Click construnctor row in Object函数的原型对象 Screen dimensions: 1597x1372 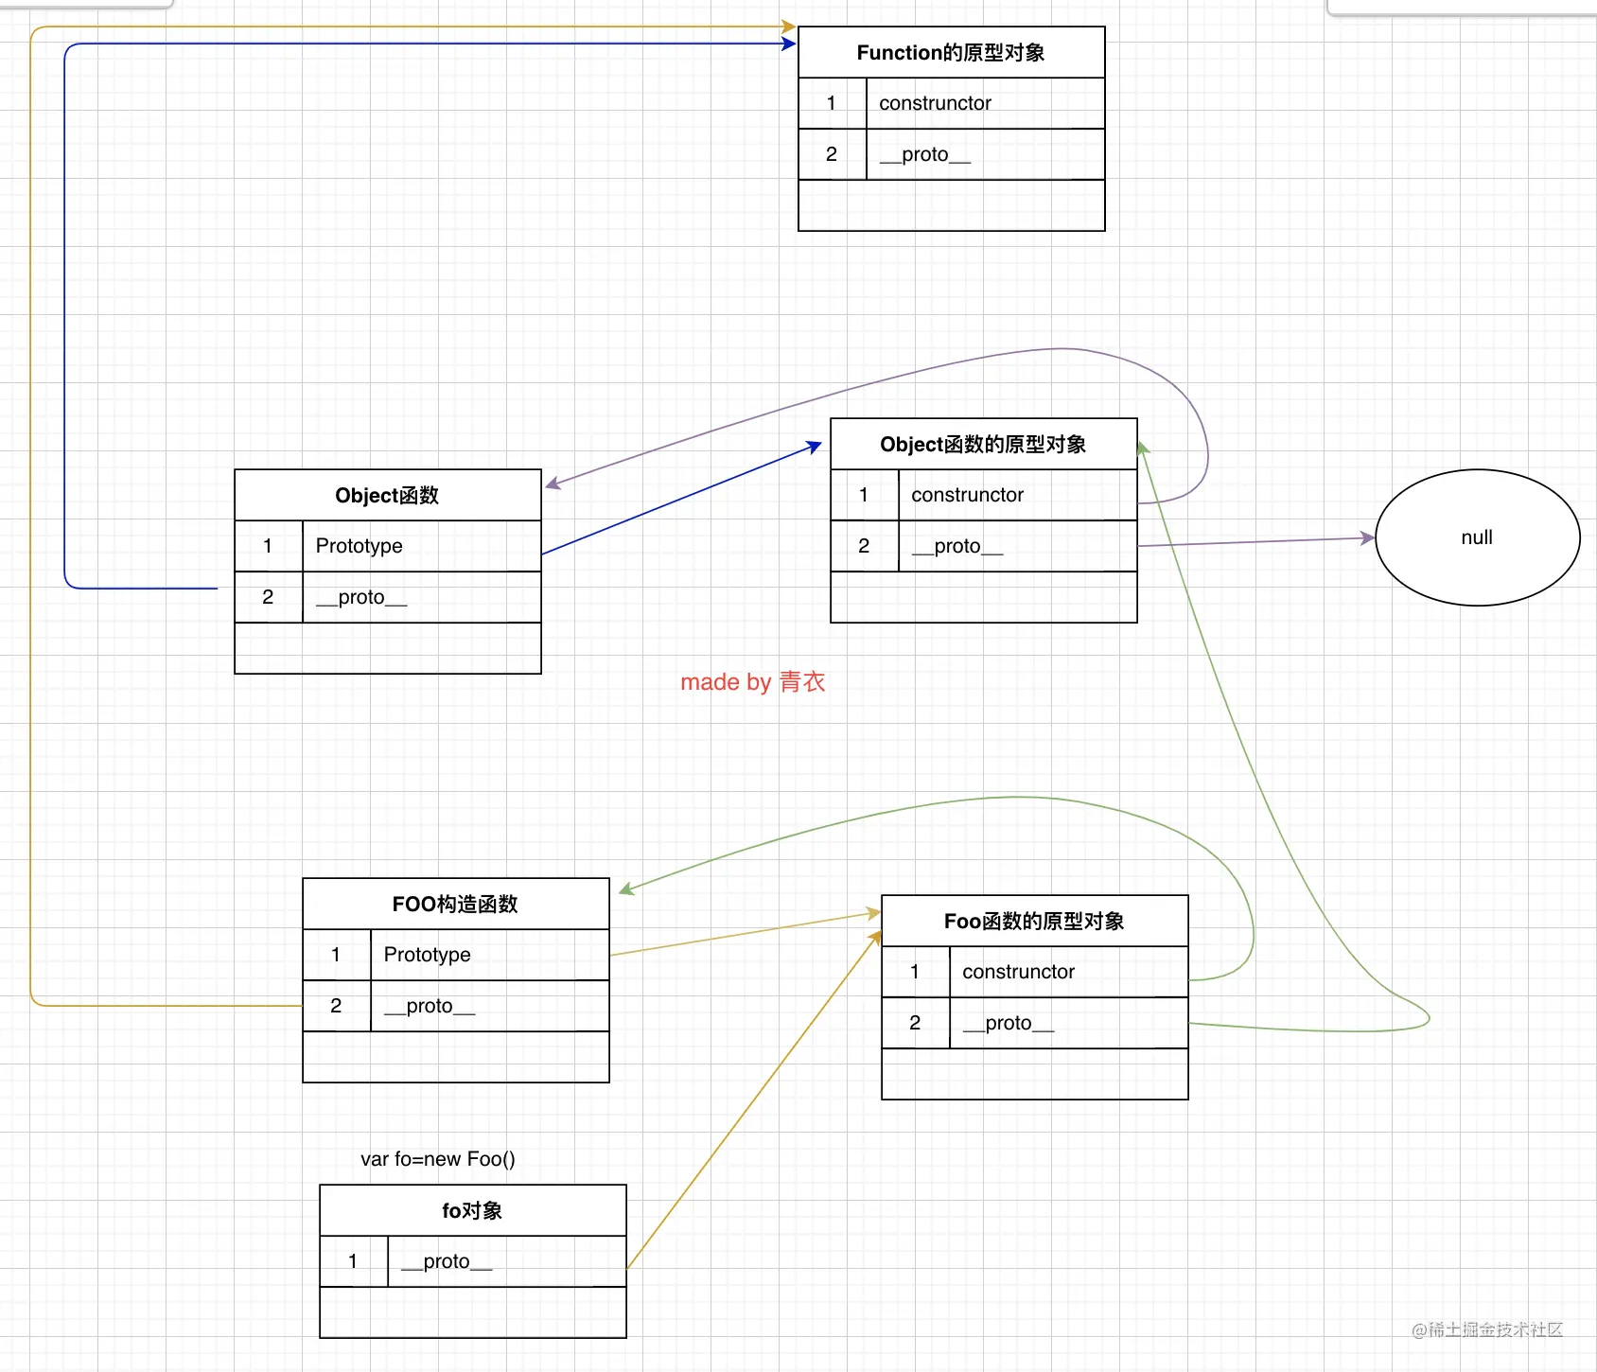point(983,495)
